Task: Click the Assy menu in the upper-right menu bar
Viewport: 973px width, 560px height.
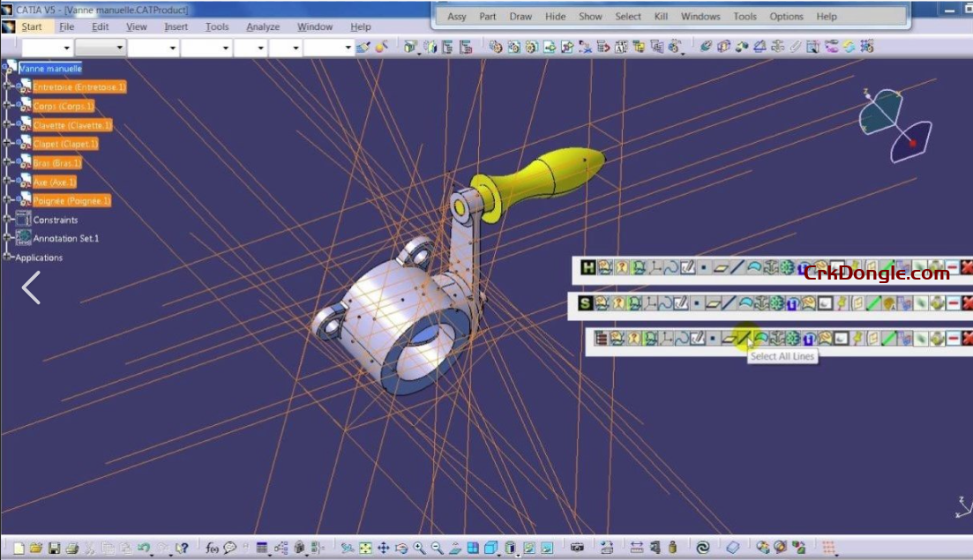Action: coord(456,16)
